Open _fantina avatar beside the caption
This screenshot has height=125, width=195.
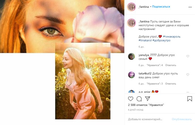[x=131, y=23]
